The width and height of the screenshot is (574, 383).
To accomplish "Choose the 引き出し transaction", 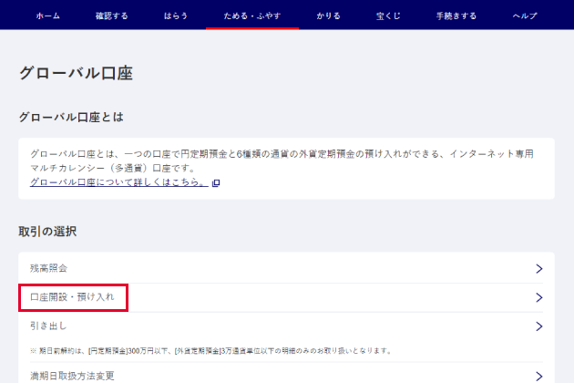I will pyautogui.click(x=286, y=326).
